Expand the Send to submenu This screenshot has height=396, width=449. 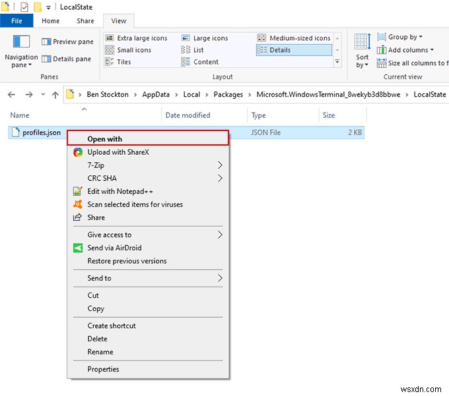point(148,278)
